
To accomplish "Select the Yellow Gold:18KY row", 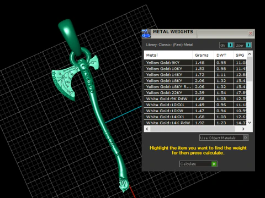I will click(195, 81).
